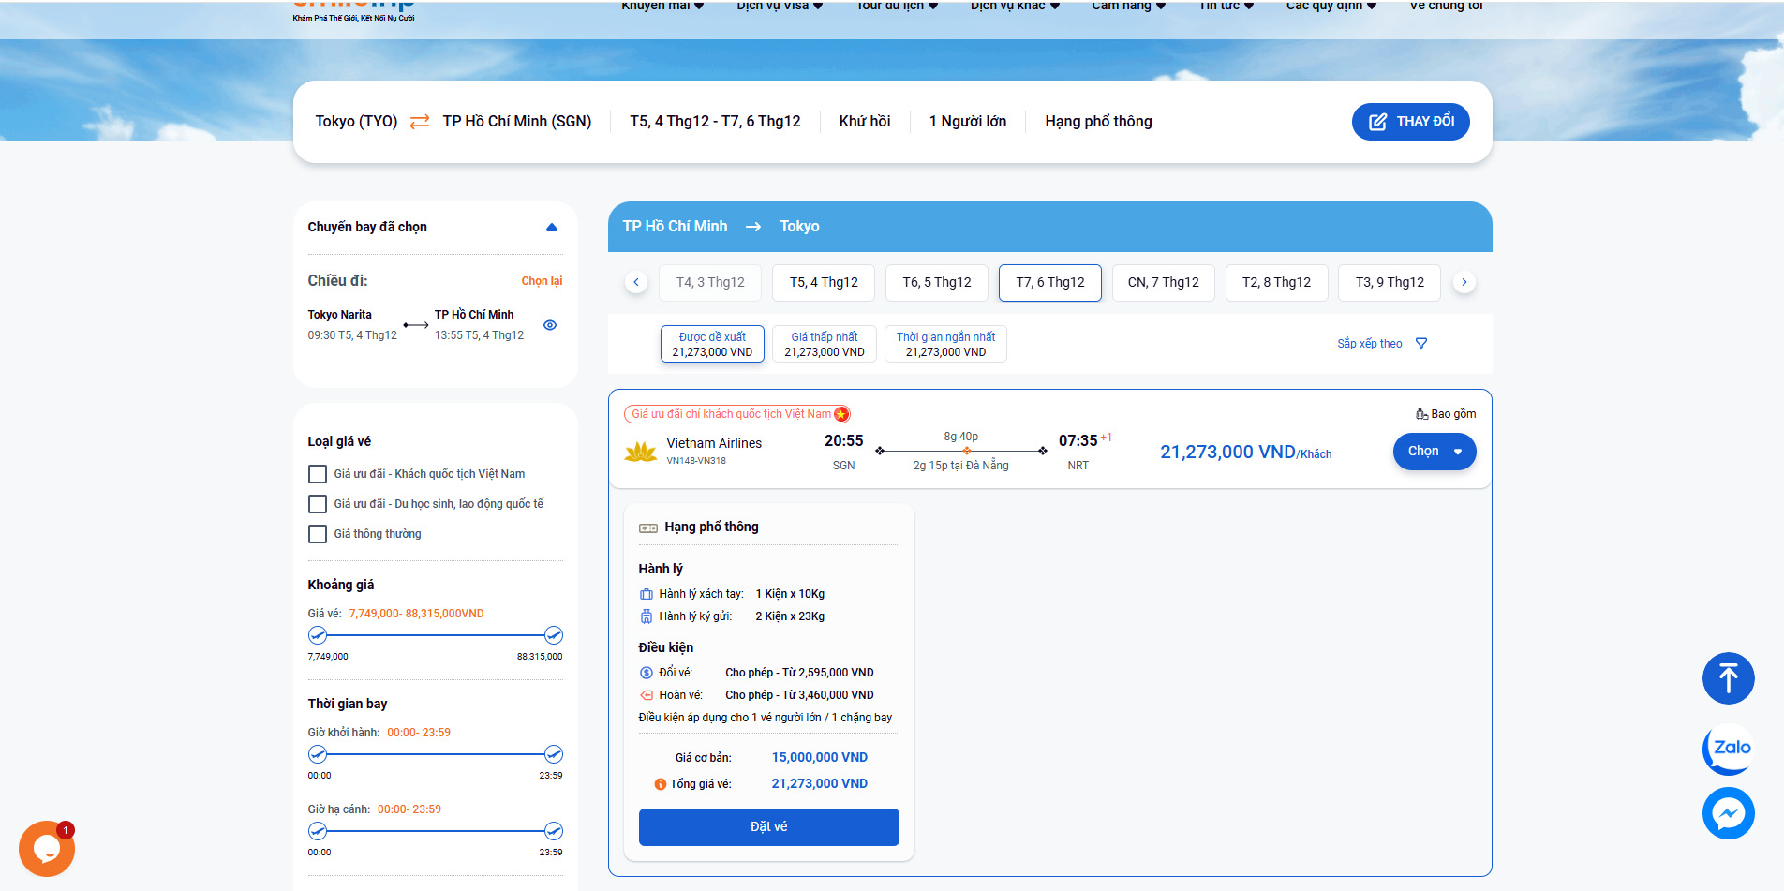Click the swap route arrows icon
The image size is (1784, 891).
coord(420,122)
